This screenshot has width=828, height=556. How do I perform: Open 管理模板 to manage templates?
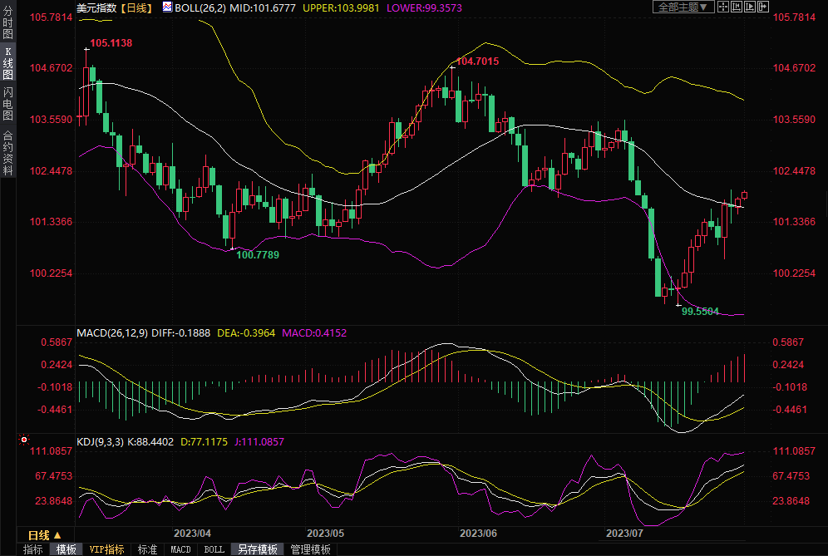pos(310,549)
